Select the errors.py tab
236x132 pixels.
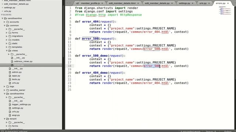[221, 3]
